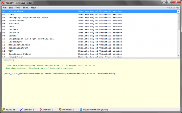The image size is (182, 113).
Task: Click the Selected: 1 status text
Action: pos(29,109)
